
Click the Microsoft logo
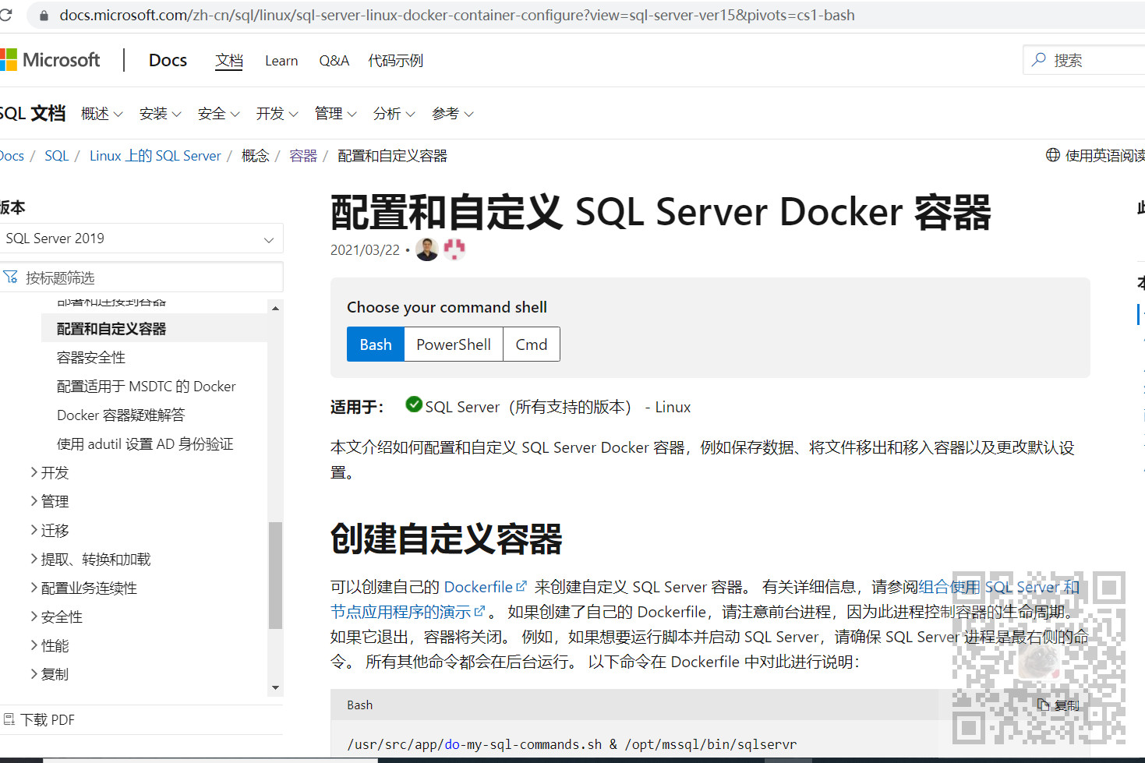point(50,60)
